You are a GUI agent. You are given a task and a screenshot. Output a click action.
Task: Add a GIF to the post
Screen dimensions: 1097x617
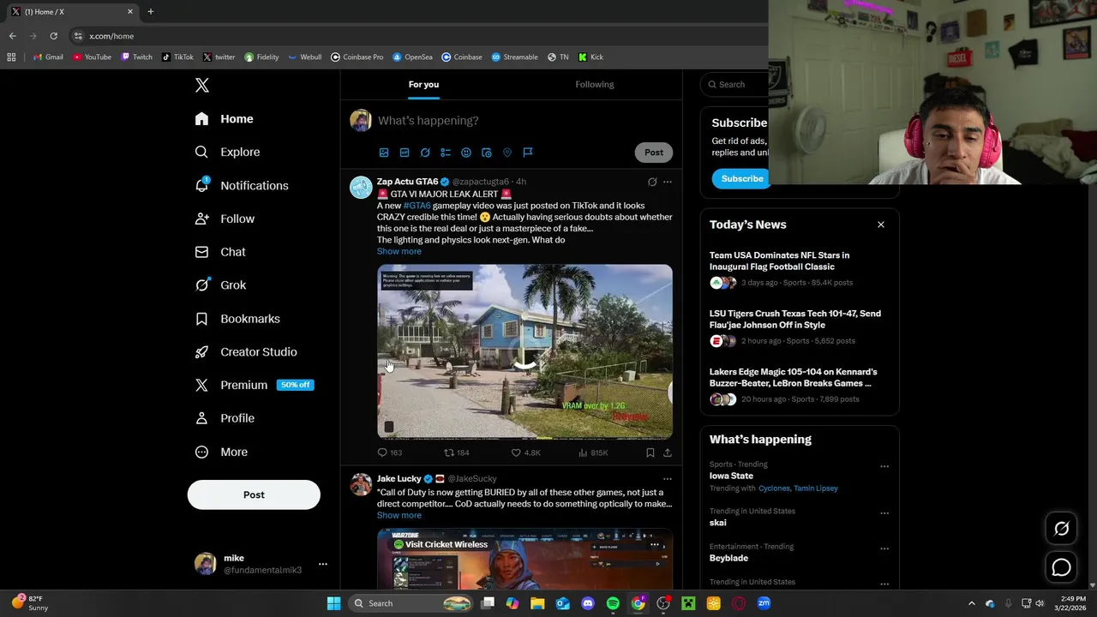click(405, 153)
